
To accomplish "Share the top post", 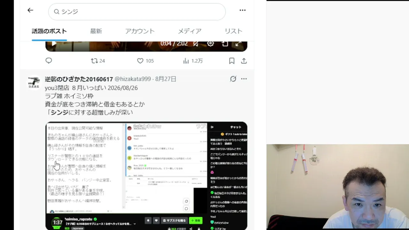I will tap(244, 61).
